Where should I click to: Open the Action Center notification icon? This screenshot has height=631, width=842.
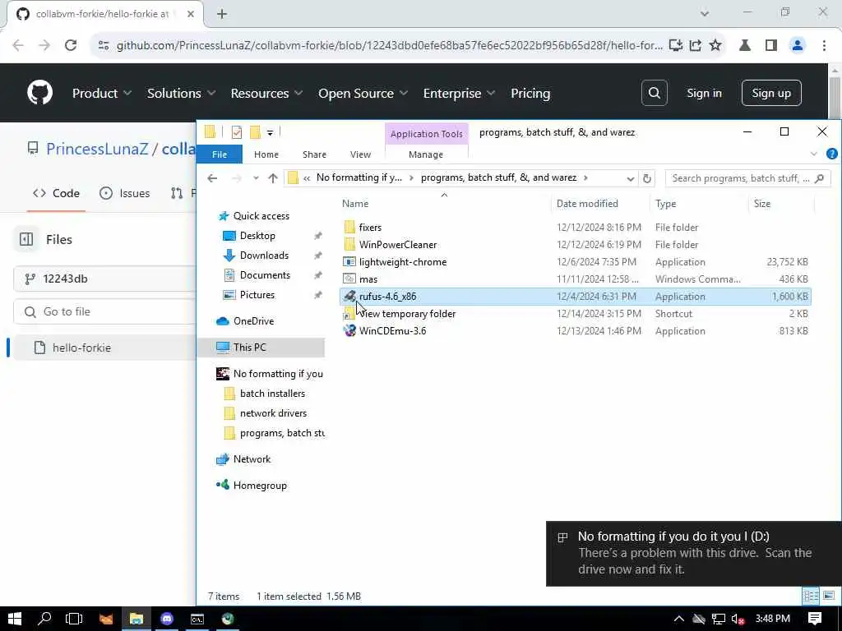coord(815,619)
